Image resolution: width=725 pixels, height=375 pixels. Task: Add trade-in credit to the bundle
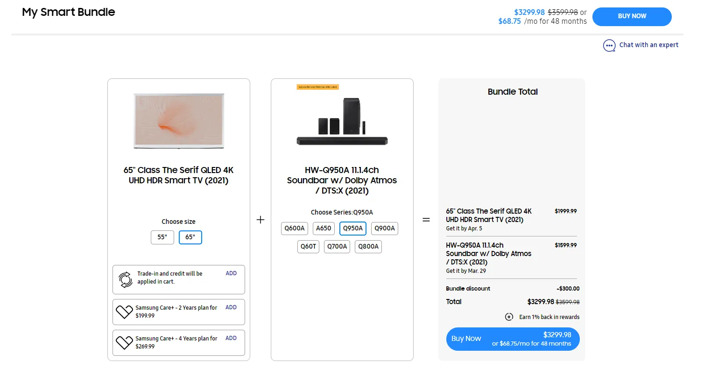coord(231,273)
